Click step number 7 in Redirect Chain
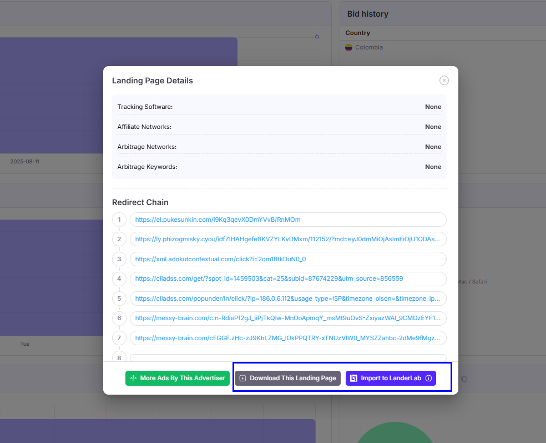The width and height of the screenshot is (546, 443). click(x=119, y=338)
